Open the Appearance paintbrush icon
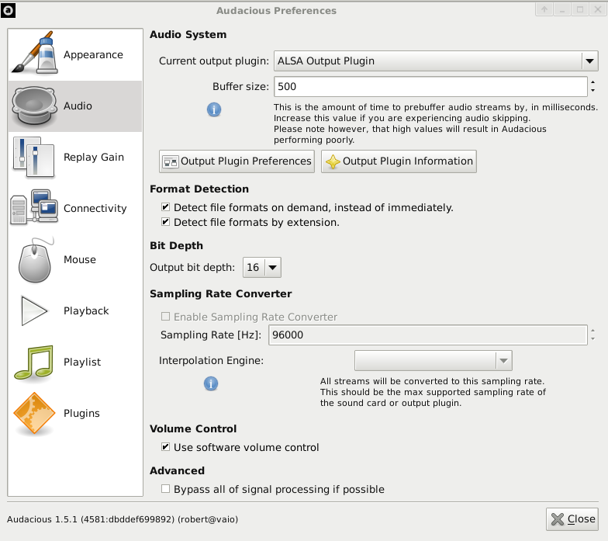Screen dimensions: 608x541 (x=34, y=53)
